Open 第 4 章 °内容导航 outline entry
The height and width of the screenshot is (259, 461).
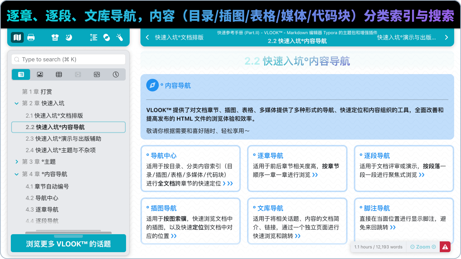click(45, 174)
